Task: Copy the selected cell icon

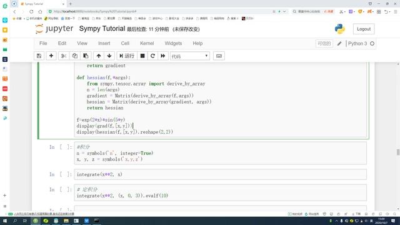Action: 74,56
